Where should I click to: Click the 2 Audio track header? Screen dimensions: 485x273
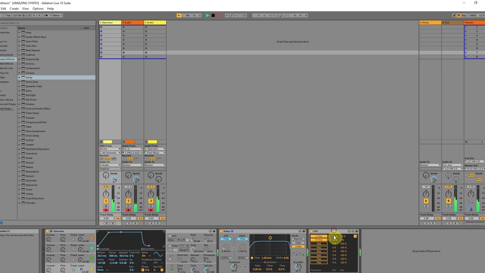[x=132, y=22]
